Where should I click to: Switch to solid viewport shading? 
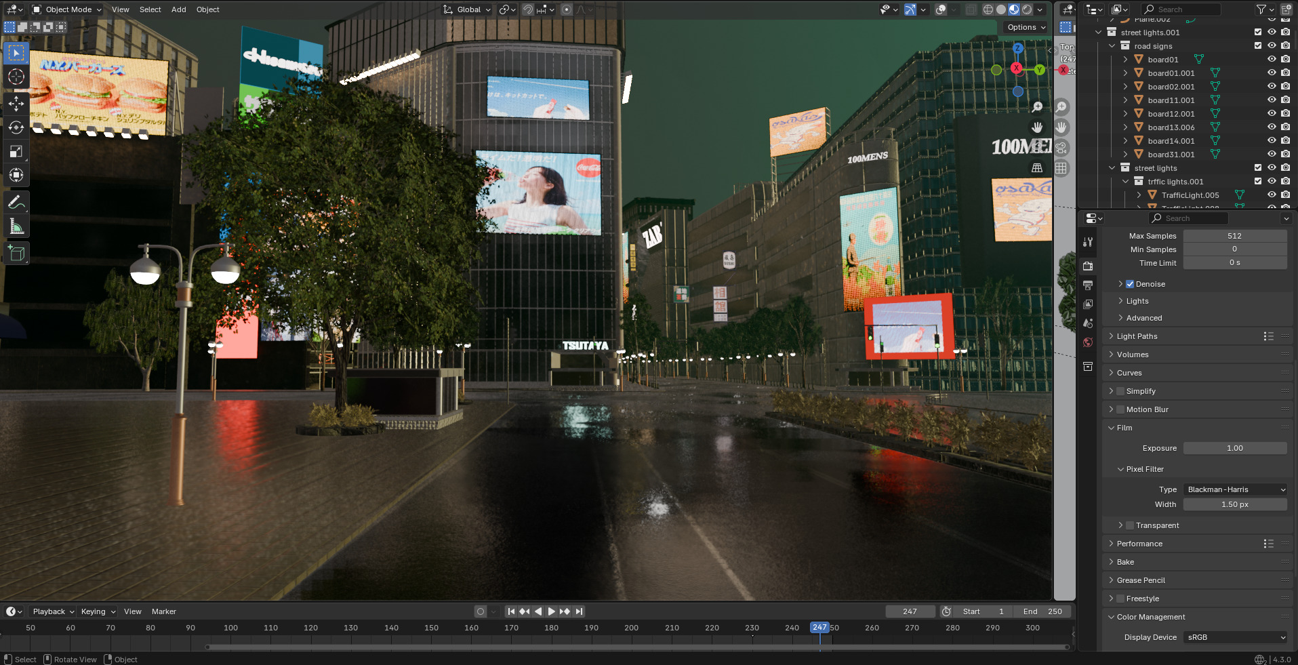(x=1001, y=9)
